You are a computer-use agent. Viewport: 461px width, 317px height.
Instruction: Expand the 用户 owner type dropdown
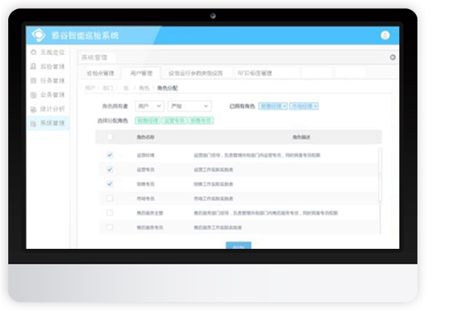(149, 106)
